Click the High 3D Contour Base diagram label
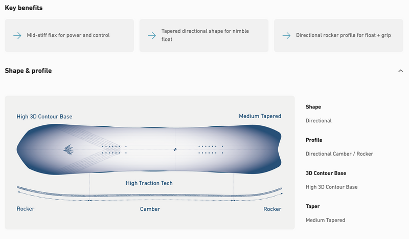Viewport: 409px width, 239px height. coord(44,117)
